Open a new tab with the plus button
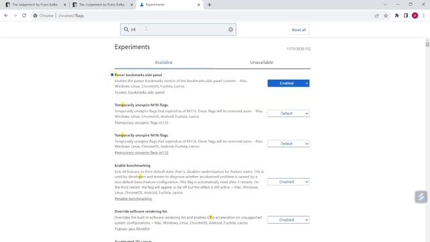 pos(209,5)
